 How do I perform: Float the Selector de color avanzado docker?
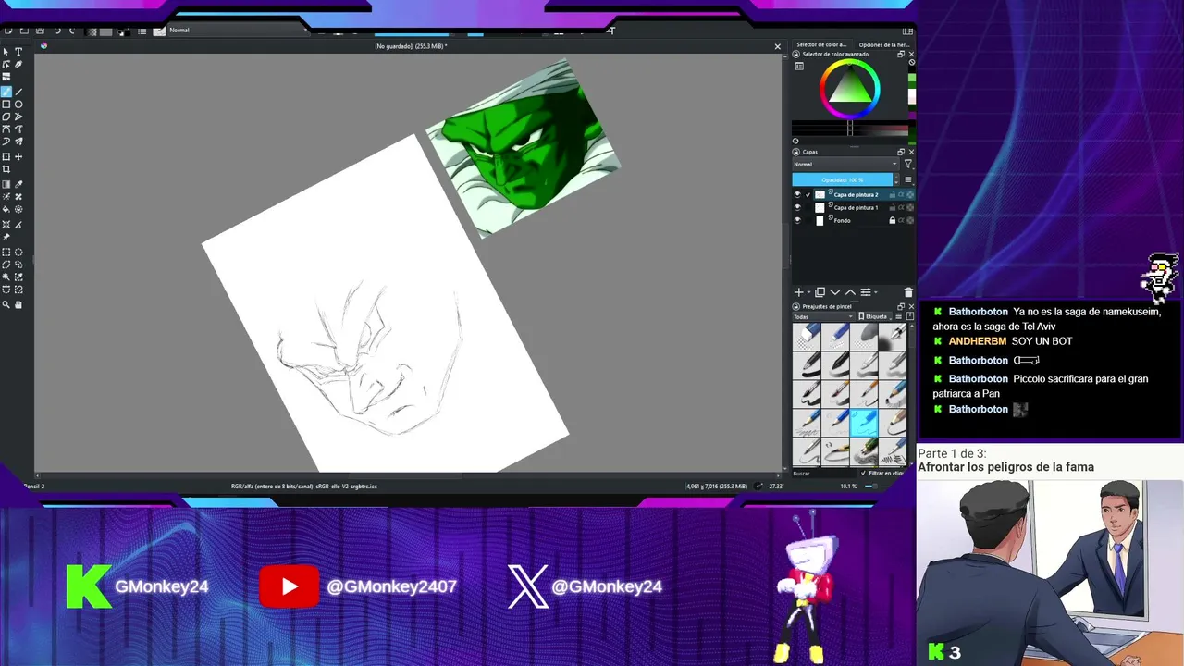[x=901, y=55]
